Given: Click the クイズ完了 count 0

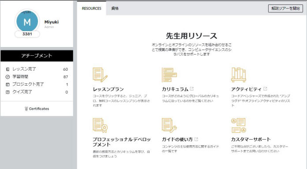Looking at the screenshot, I should tap(67, 92).
